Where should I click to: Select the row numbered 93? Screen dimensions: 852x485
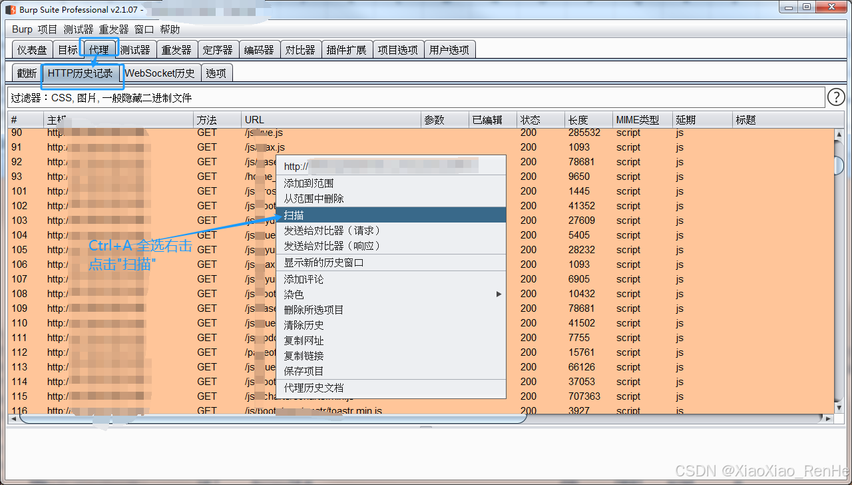tap(421, 177)
